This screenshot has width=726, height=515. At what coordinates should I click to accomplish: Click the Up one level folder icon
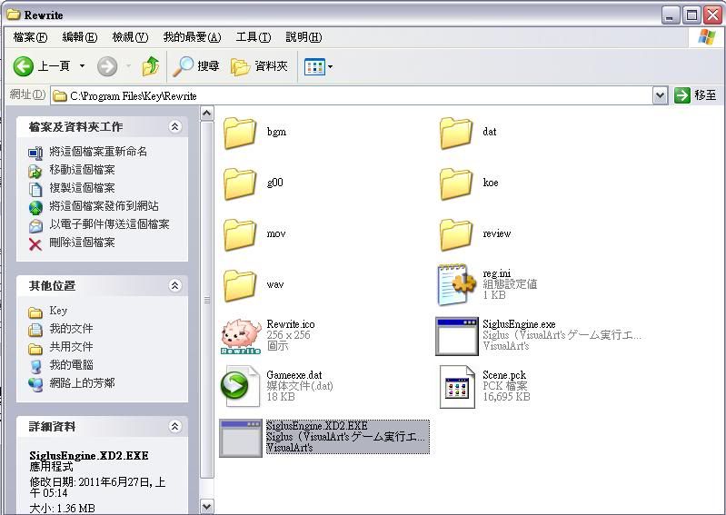[x=151, y=66]
